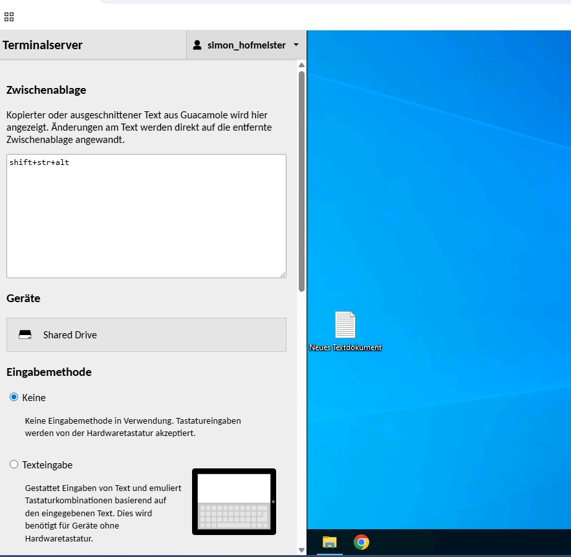Click the on-screen keyboard illustration
Viewport: 571px width, 557px height.
click(x=233, y=502)
